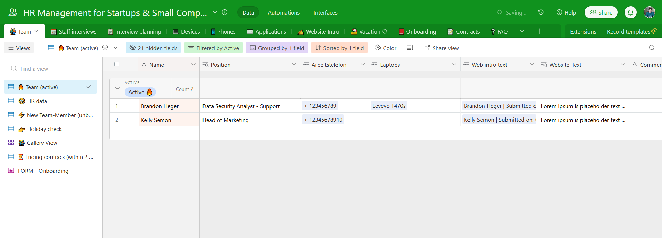The height and width of the screenshot is (238, 662).
Task: Open the base history clock icon
Action: click(541, 12)
